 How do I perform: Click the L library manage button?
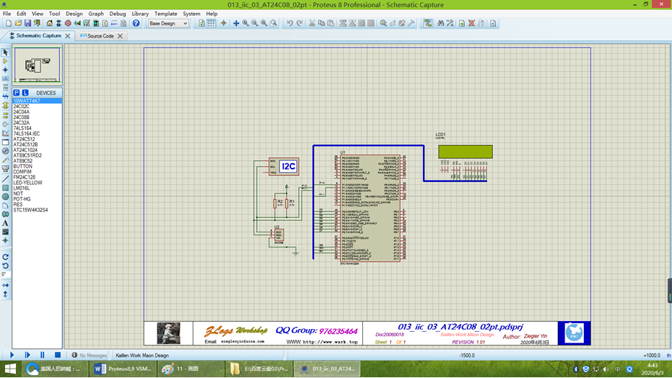pyautogui.click(x=25, y=93)
